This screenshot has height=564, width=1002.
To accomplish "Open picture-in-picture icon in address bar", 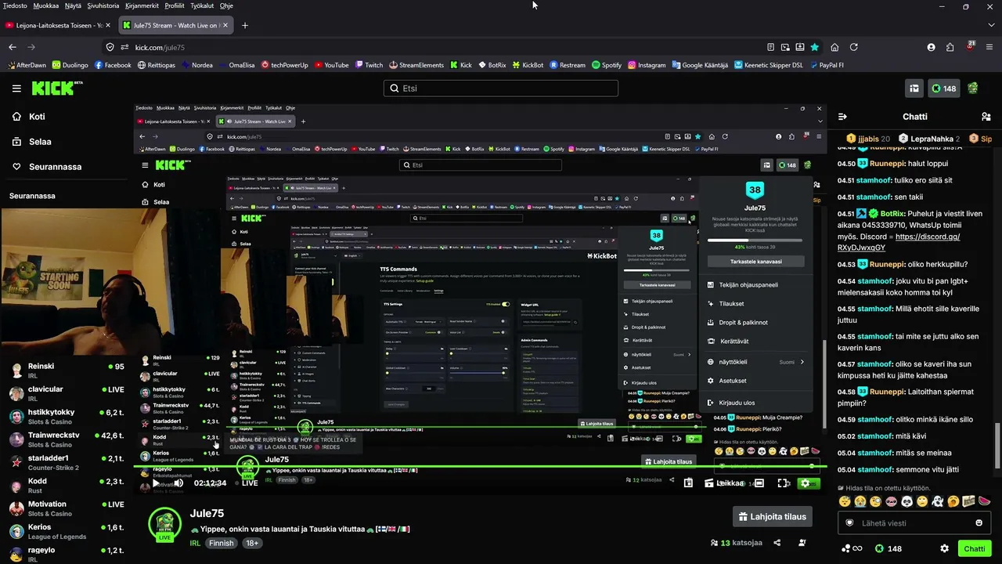I will tap(785, 47).
